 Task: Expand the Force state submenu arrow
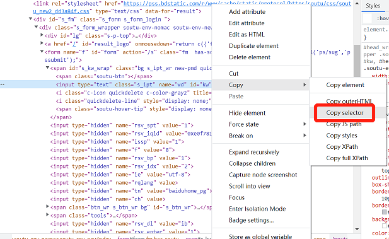tap(305, 124)
